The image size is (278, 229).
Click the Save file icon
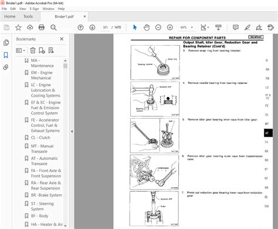pos(6,28)
